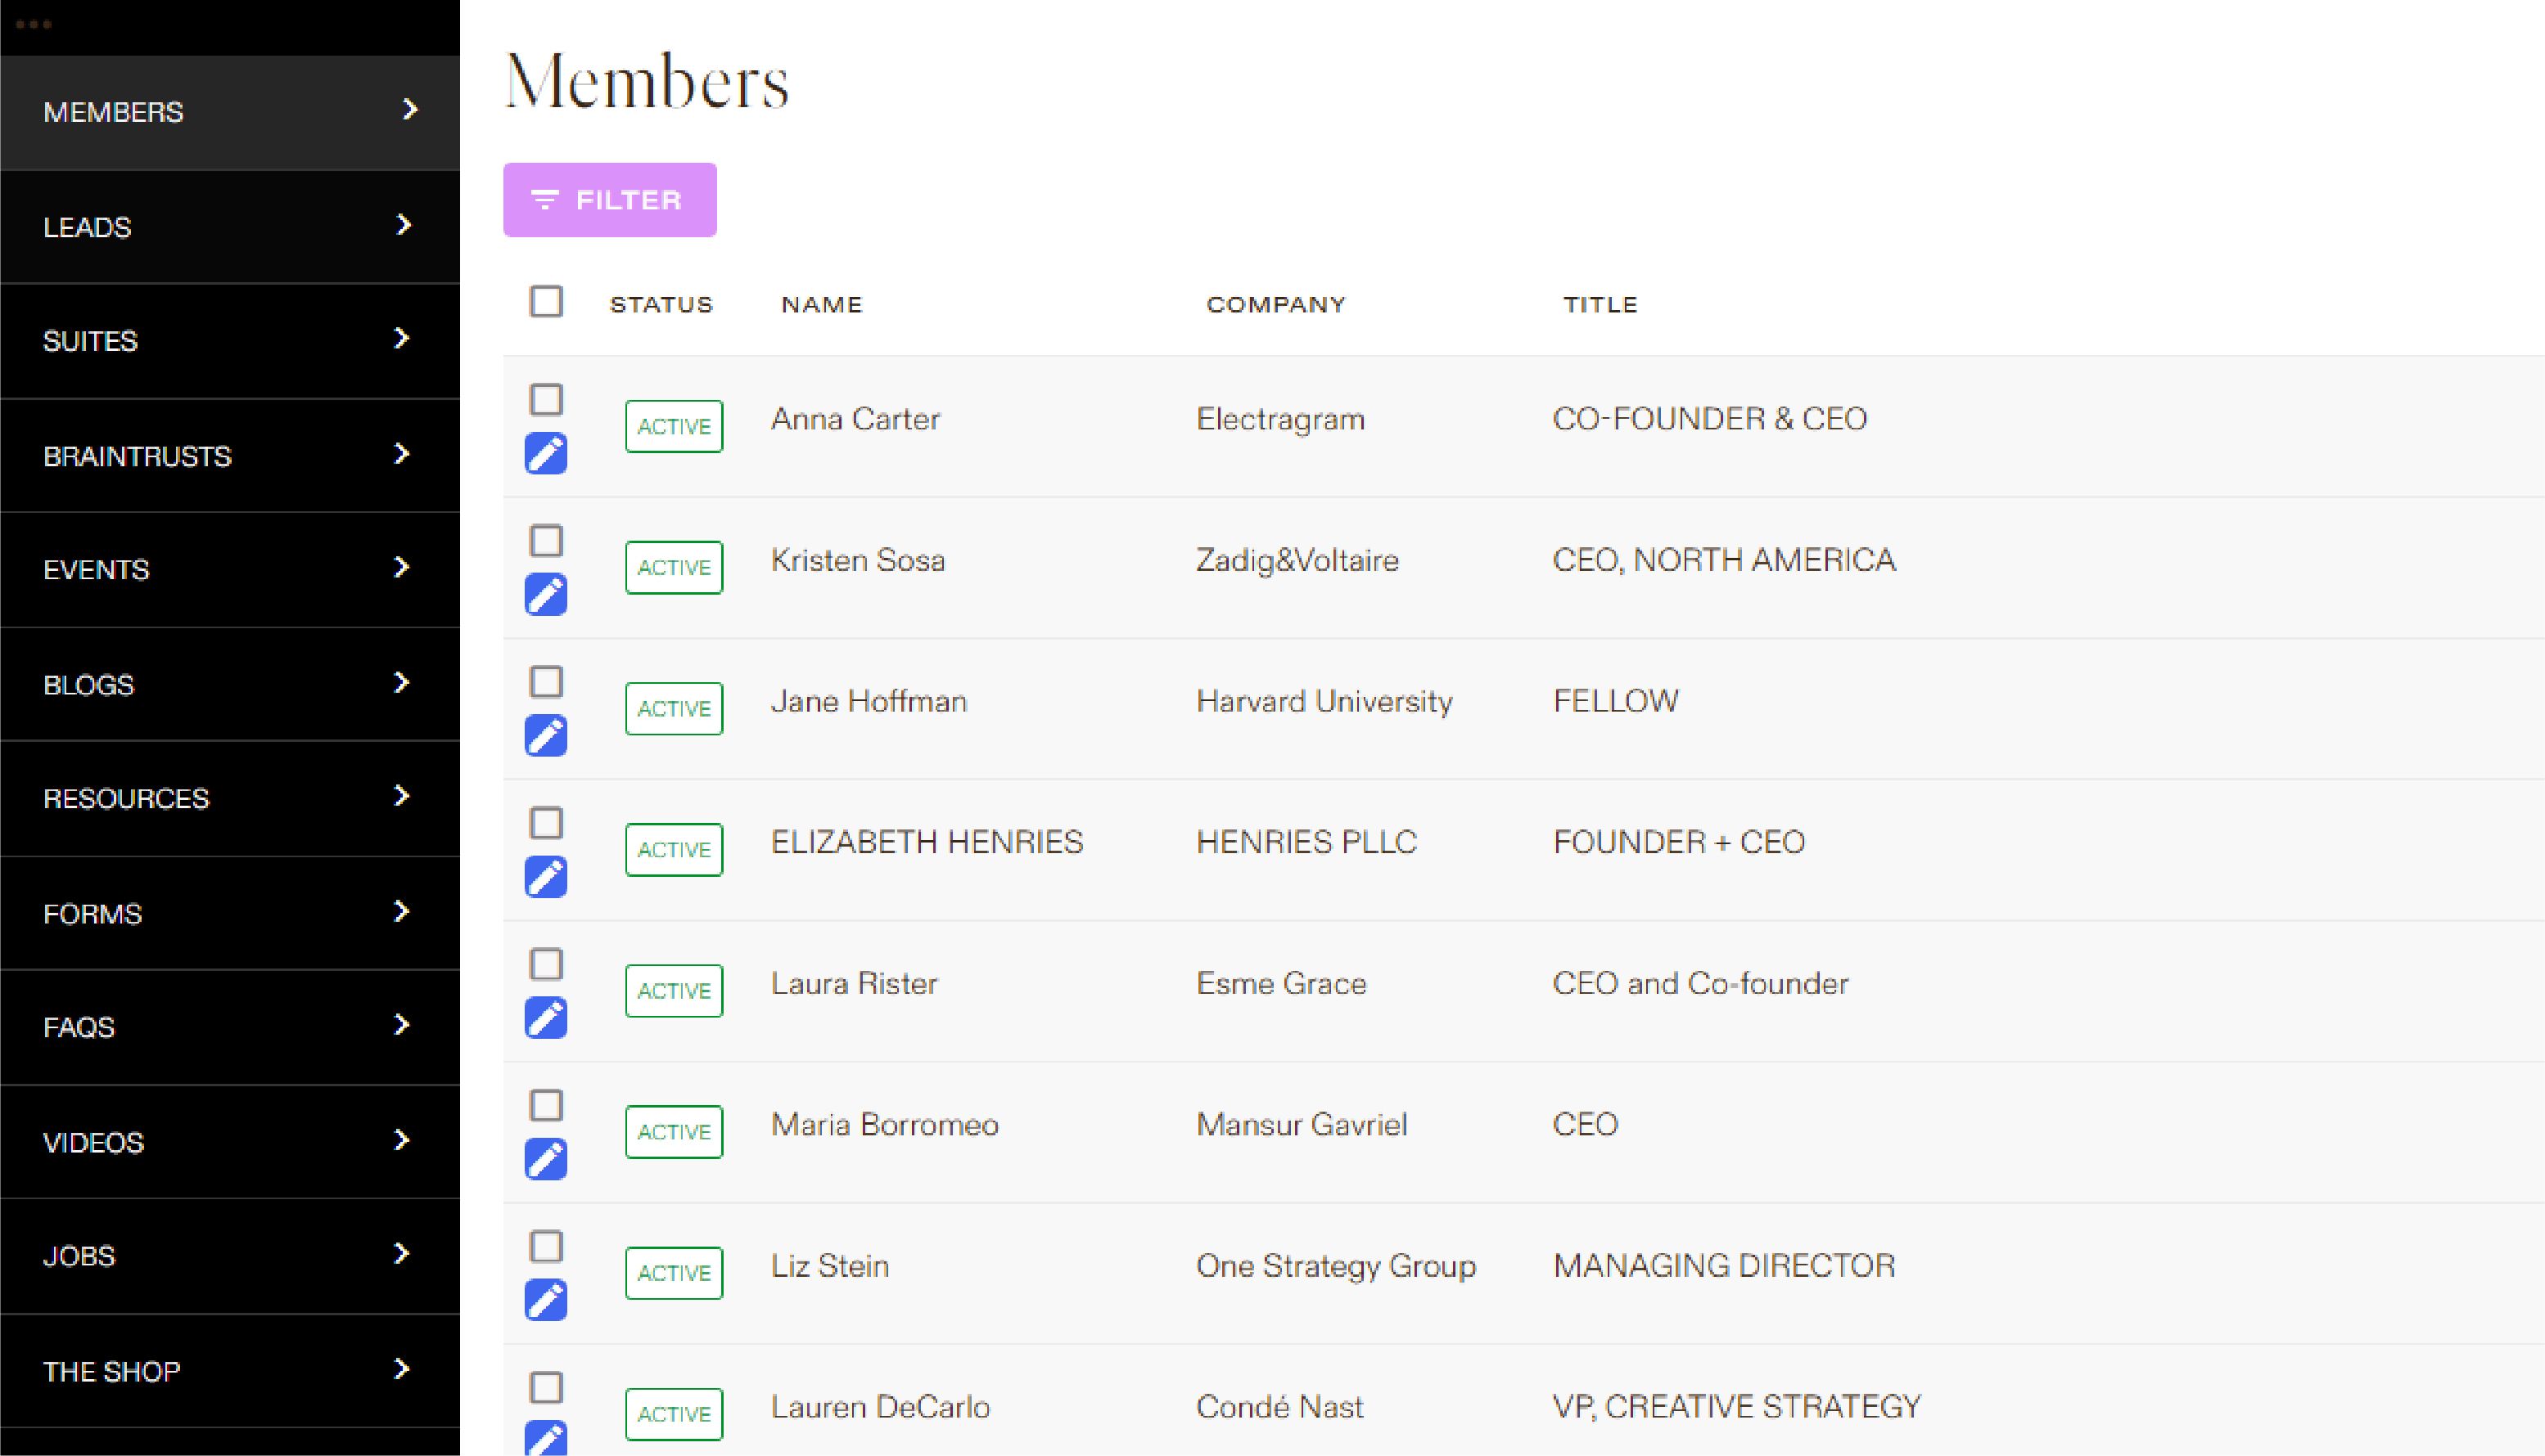Sort by the Company column header

pos(1275,304)
